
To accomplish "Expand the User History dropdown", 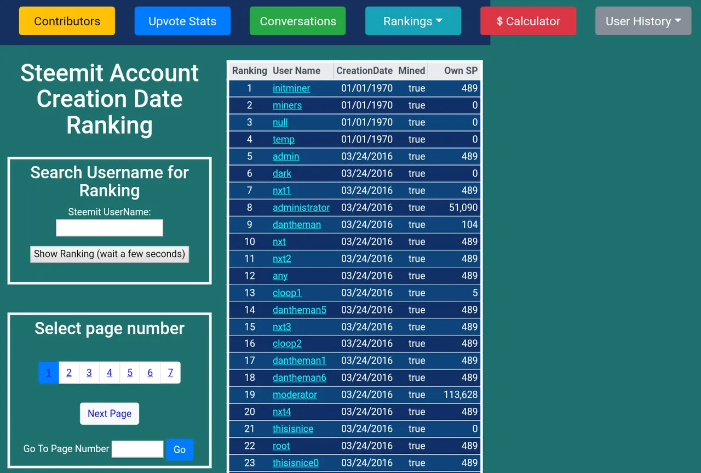I will (643, 21).
